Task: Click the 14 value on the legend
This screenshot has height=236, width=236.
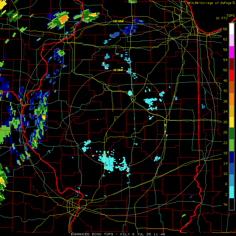Action: [x=225, y=163]
